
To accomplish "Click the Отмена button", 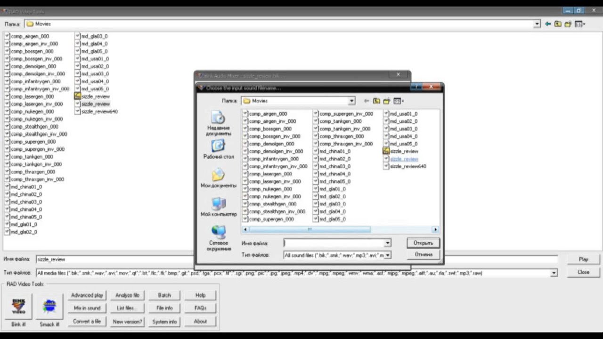I will 423,254.
